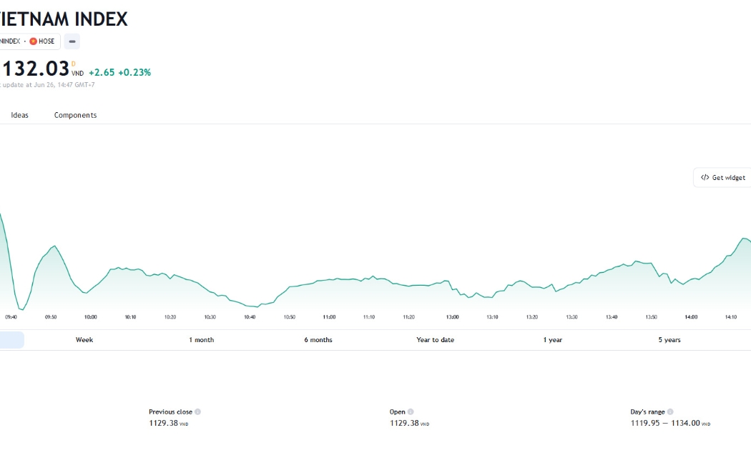
Task: Click the 13:50 time axis label
Action: point(652,317)
